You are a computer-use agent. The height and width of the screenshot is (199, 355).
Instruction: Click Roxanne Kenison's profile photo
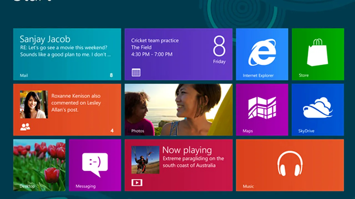coord(34,104)
